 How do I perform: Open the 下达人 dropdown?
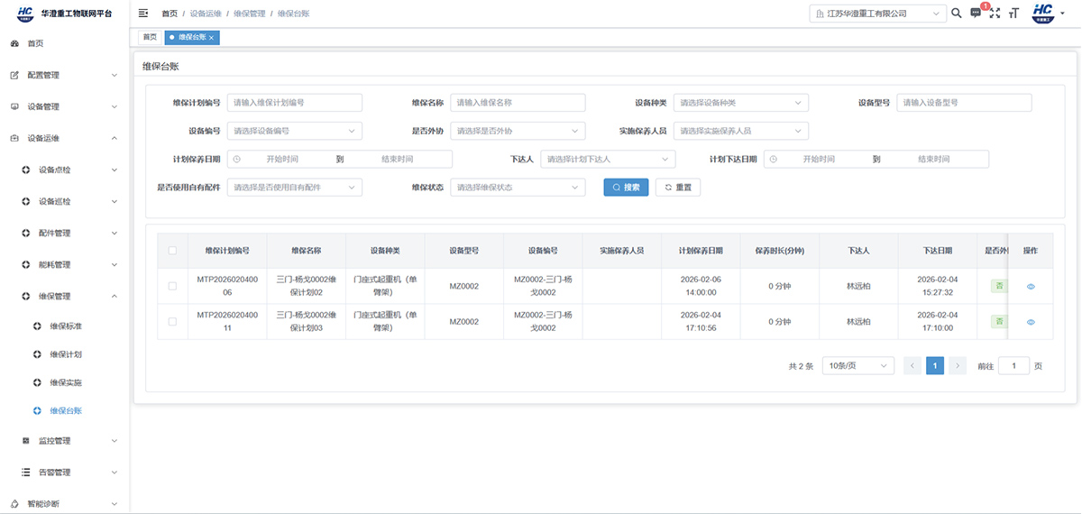point(608,159)
